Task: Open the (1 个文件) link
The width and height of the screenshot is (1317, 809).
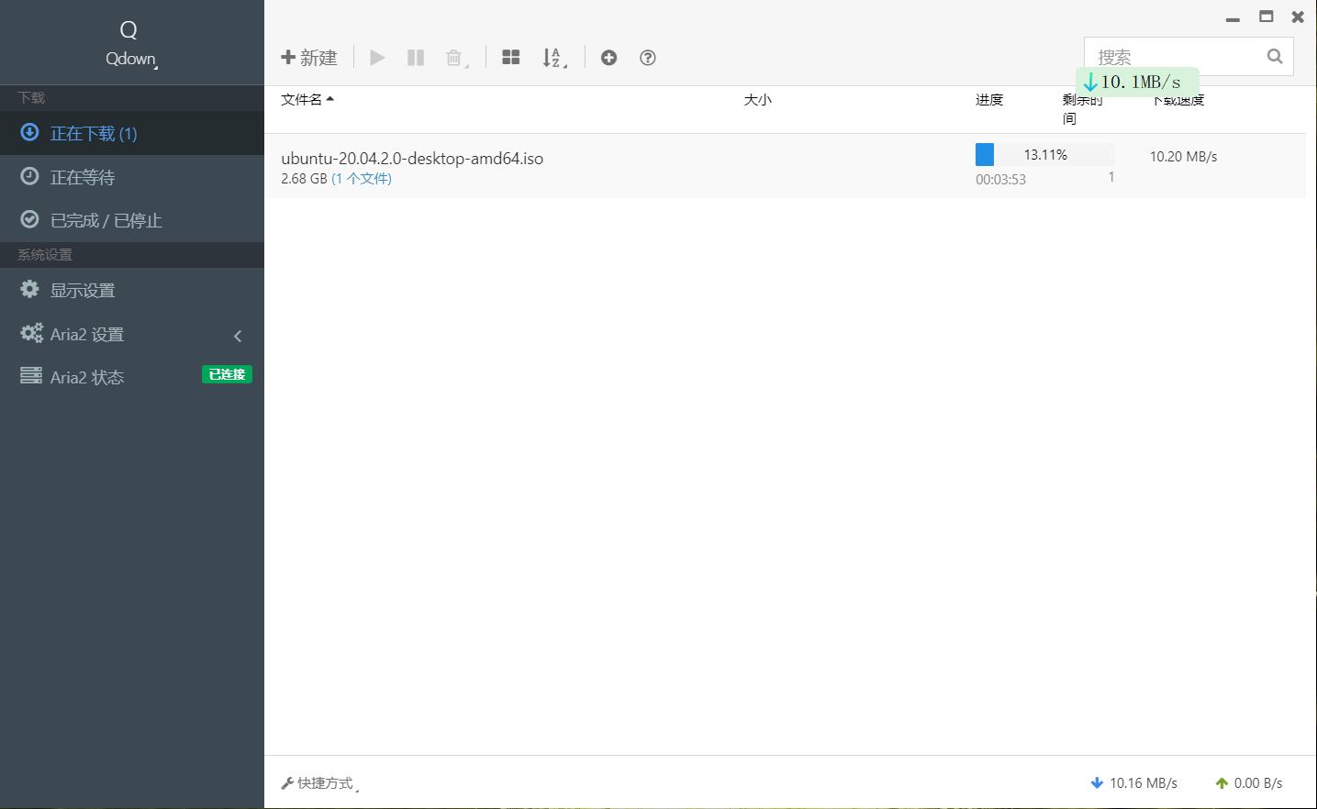Action: tap(362, 178)
